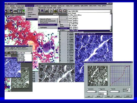This screenshot has height=103, width=137.
Task: Click the Leer button in the dialog
Action: pyautogui.click(x=89, y=96)
